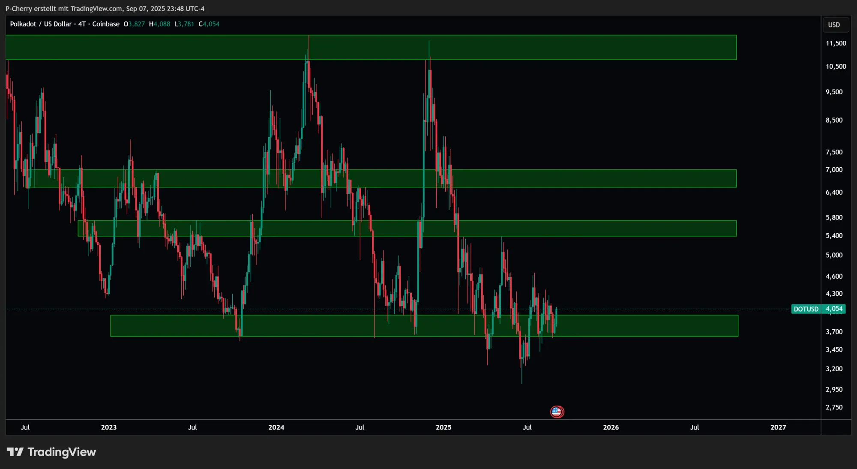857x469 pixels.
Task: Click the 5,400 price axis label
Action: click(834, 236)
